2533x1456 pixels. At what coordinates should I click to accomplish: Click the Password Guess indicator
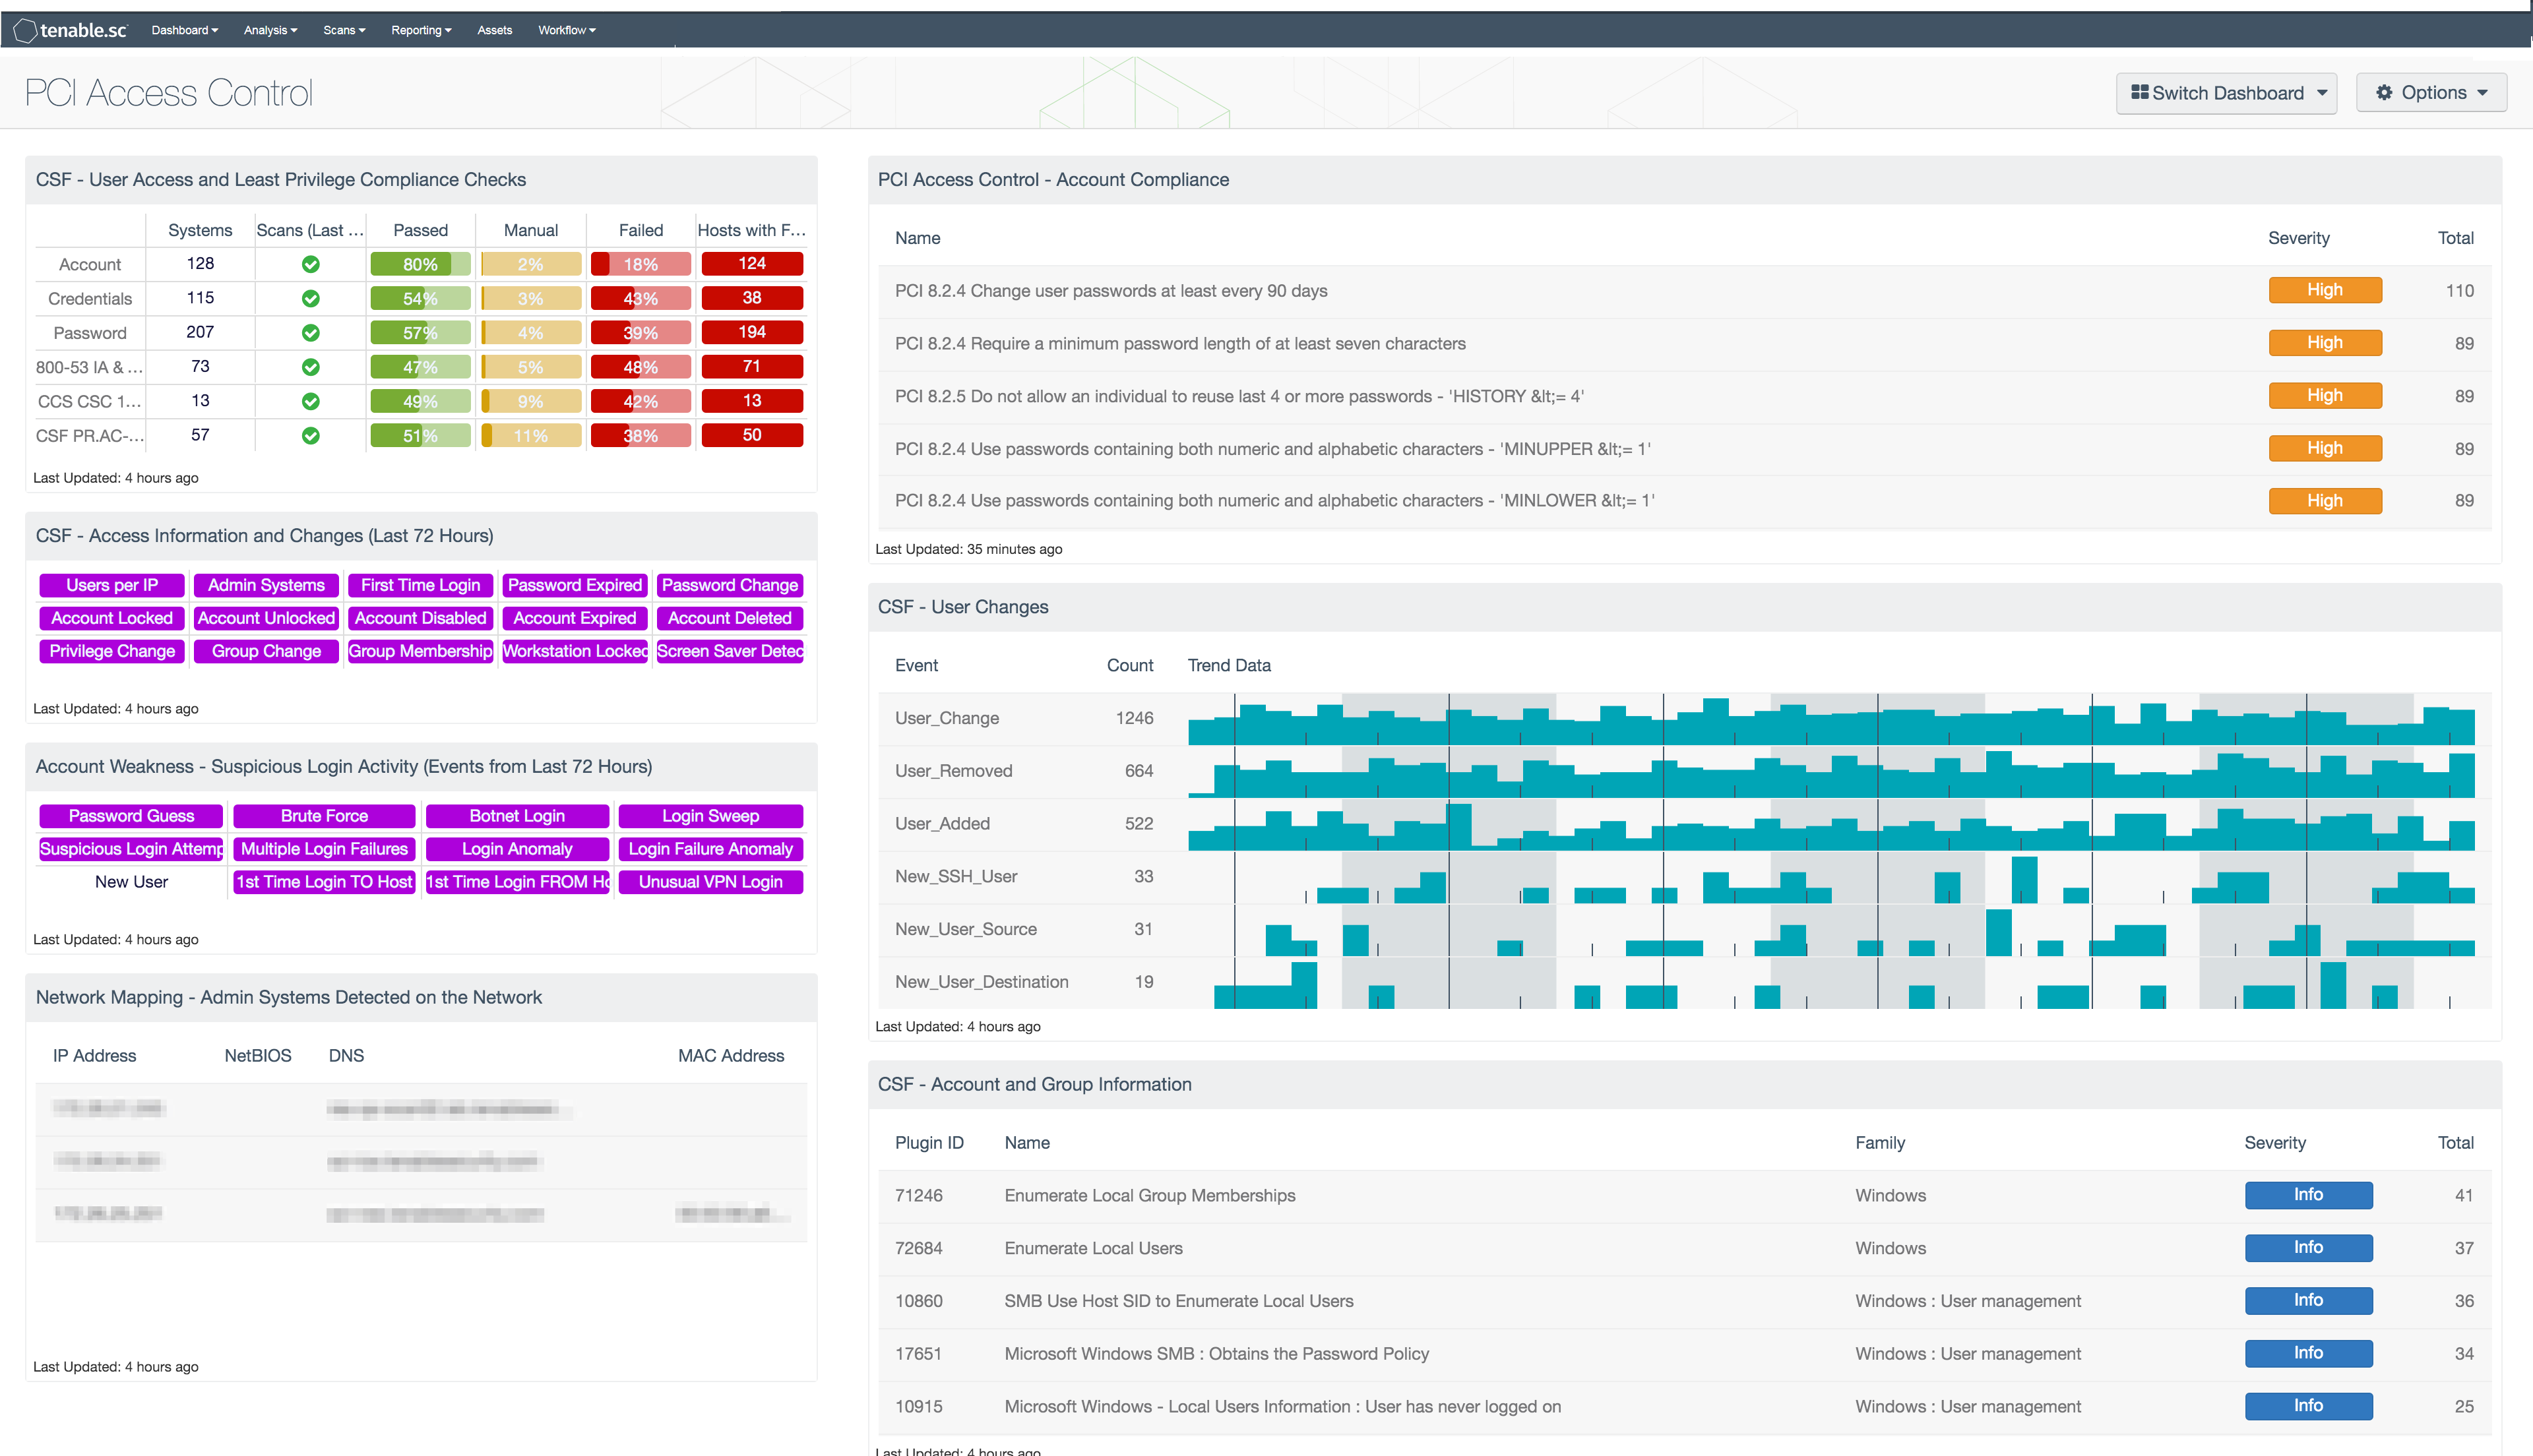131,816
